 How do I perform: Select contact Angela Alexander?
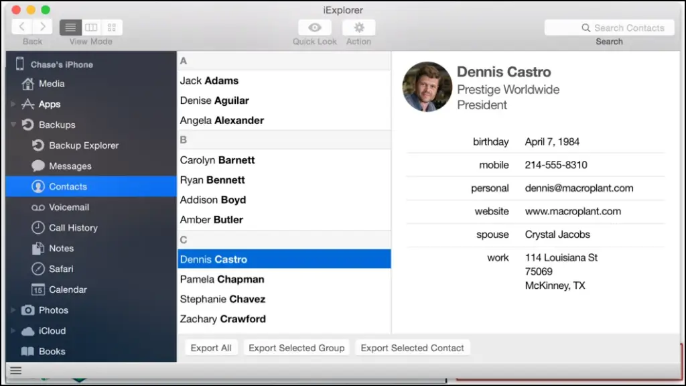click(284, 121)
